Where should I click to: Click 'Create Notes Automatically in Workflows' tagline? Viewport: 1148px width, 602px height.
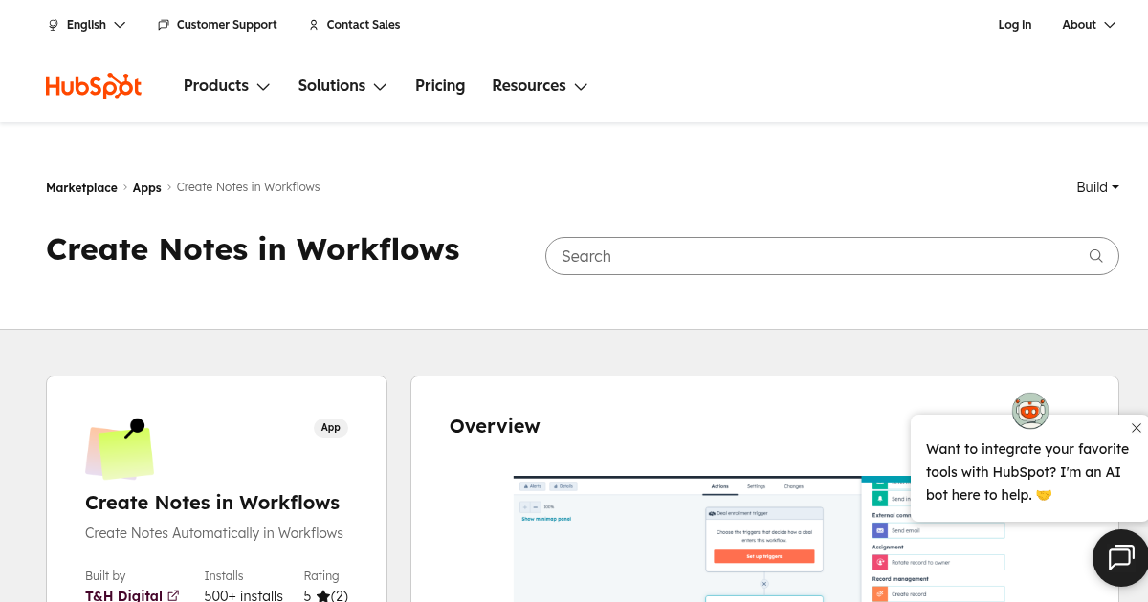pyautogui.click(x=214, y=533)
